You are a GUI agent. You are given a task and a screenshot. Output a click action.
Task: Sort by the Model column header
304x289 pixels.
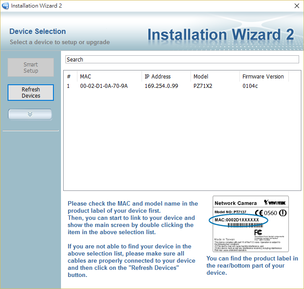215,77
